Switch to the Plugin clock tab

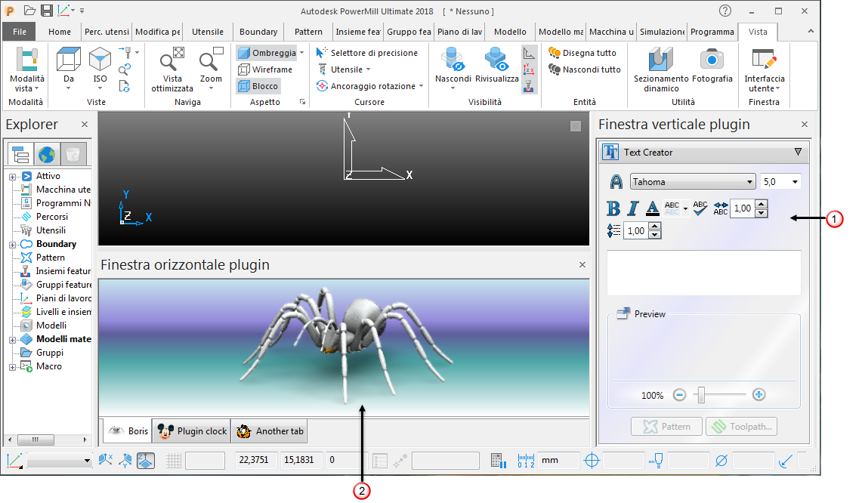click(191, 430)
